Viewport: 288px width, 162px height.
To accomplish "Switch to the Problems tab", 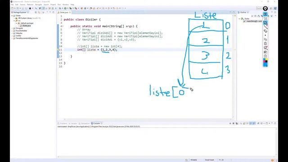I will click(63, 123).
